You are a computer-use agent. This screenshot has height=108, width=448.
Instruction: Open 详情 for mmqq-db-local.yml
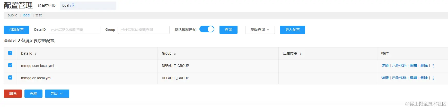(x=385, y=78)
